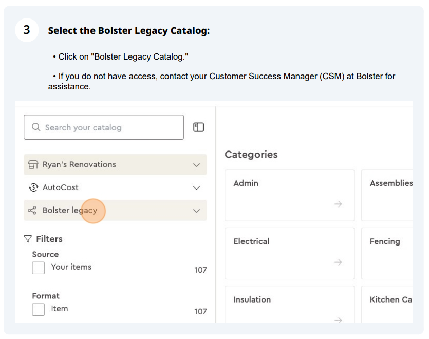429x339 pixels.
Task: Select the Ryan's Renovations catalog
Action: pyautogui.click(x=115, y=165)
